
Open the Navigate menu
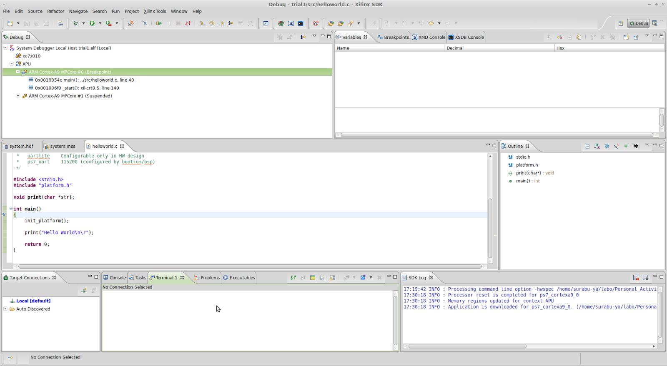coord(78,11)
